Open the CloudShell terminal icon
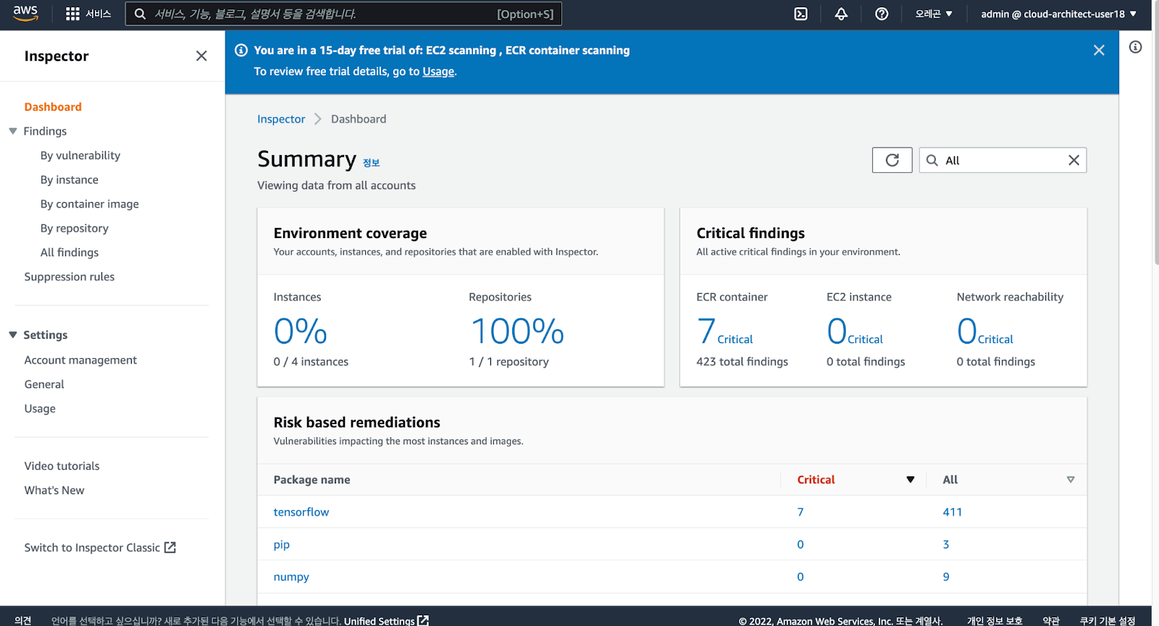 click(x=800, y=14)
